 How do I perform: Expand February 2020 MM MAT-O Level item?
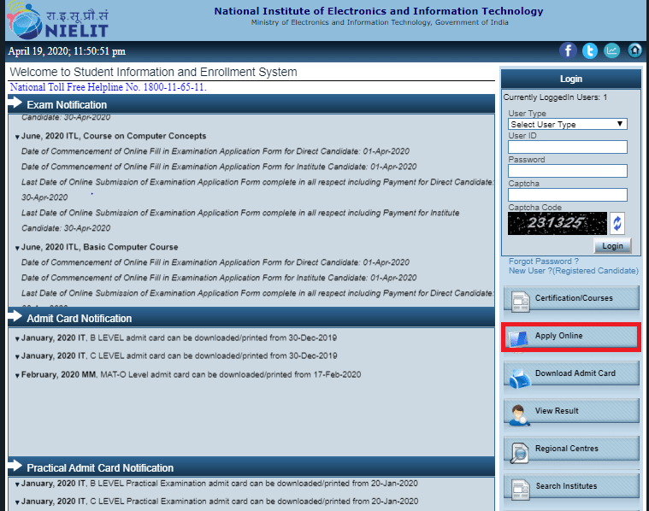click(x=17, y=376)
